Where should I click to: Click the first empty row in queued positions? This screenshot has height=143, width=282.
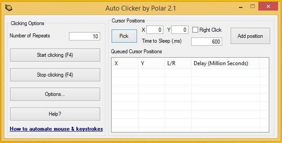pos(190,73)
